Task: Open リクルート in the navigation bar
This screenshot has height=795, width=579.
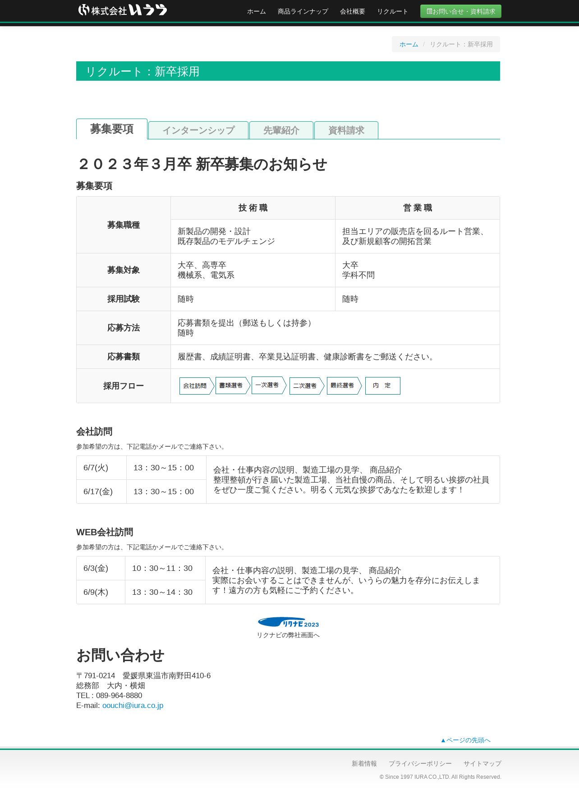Action: tap(392, 11)
